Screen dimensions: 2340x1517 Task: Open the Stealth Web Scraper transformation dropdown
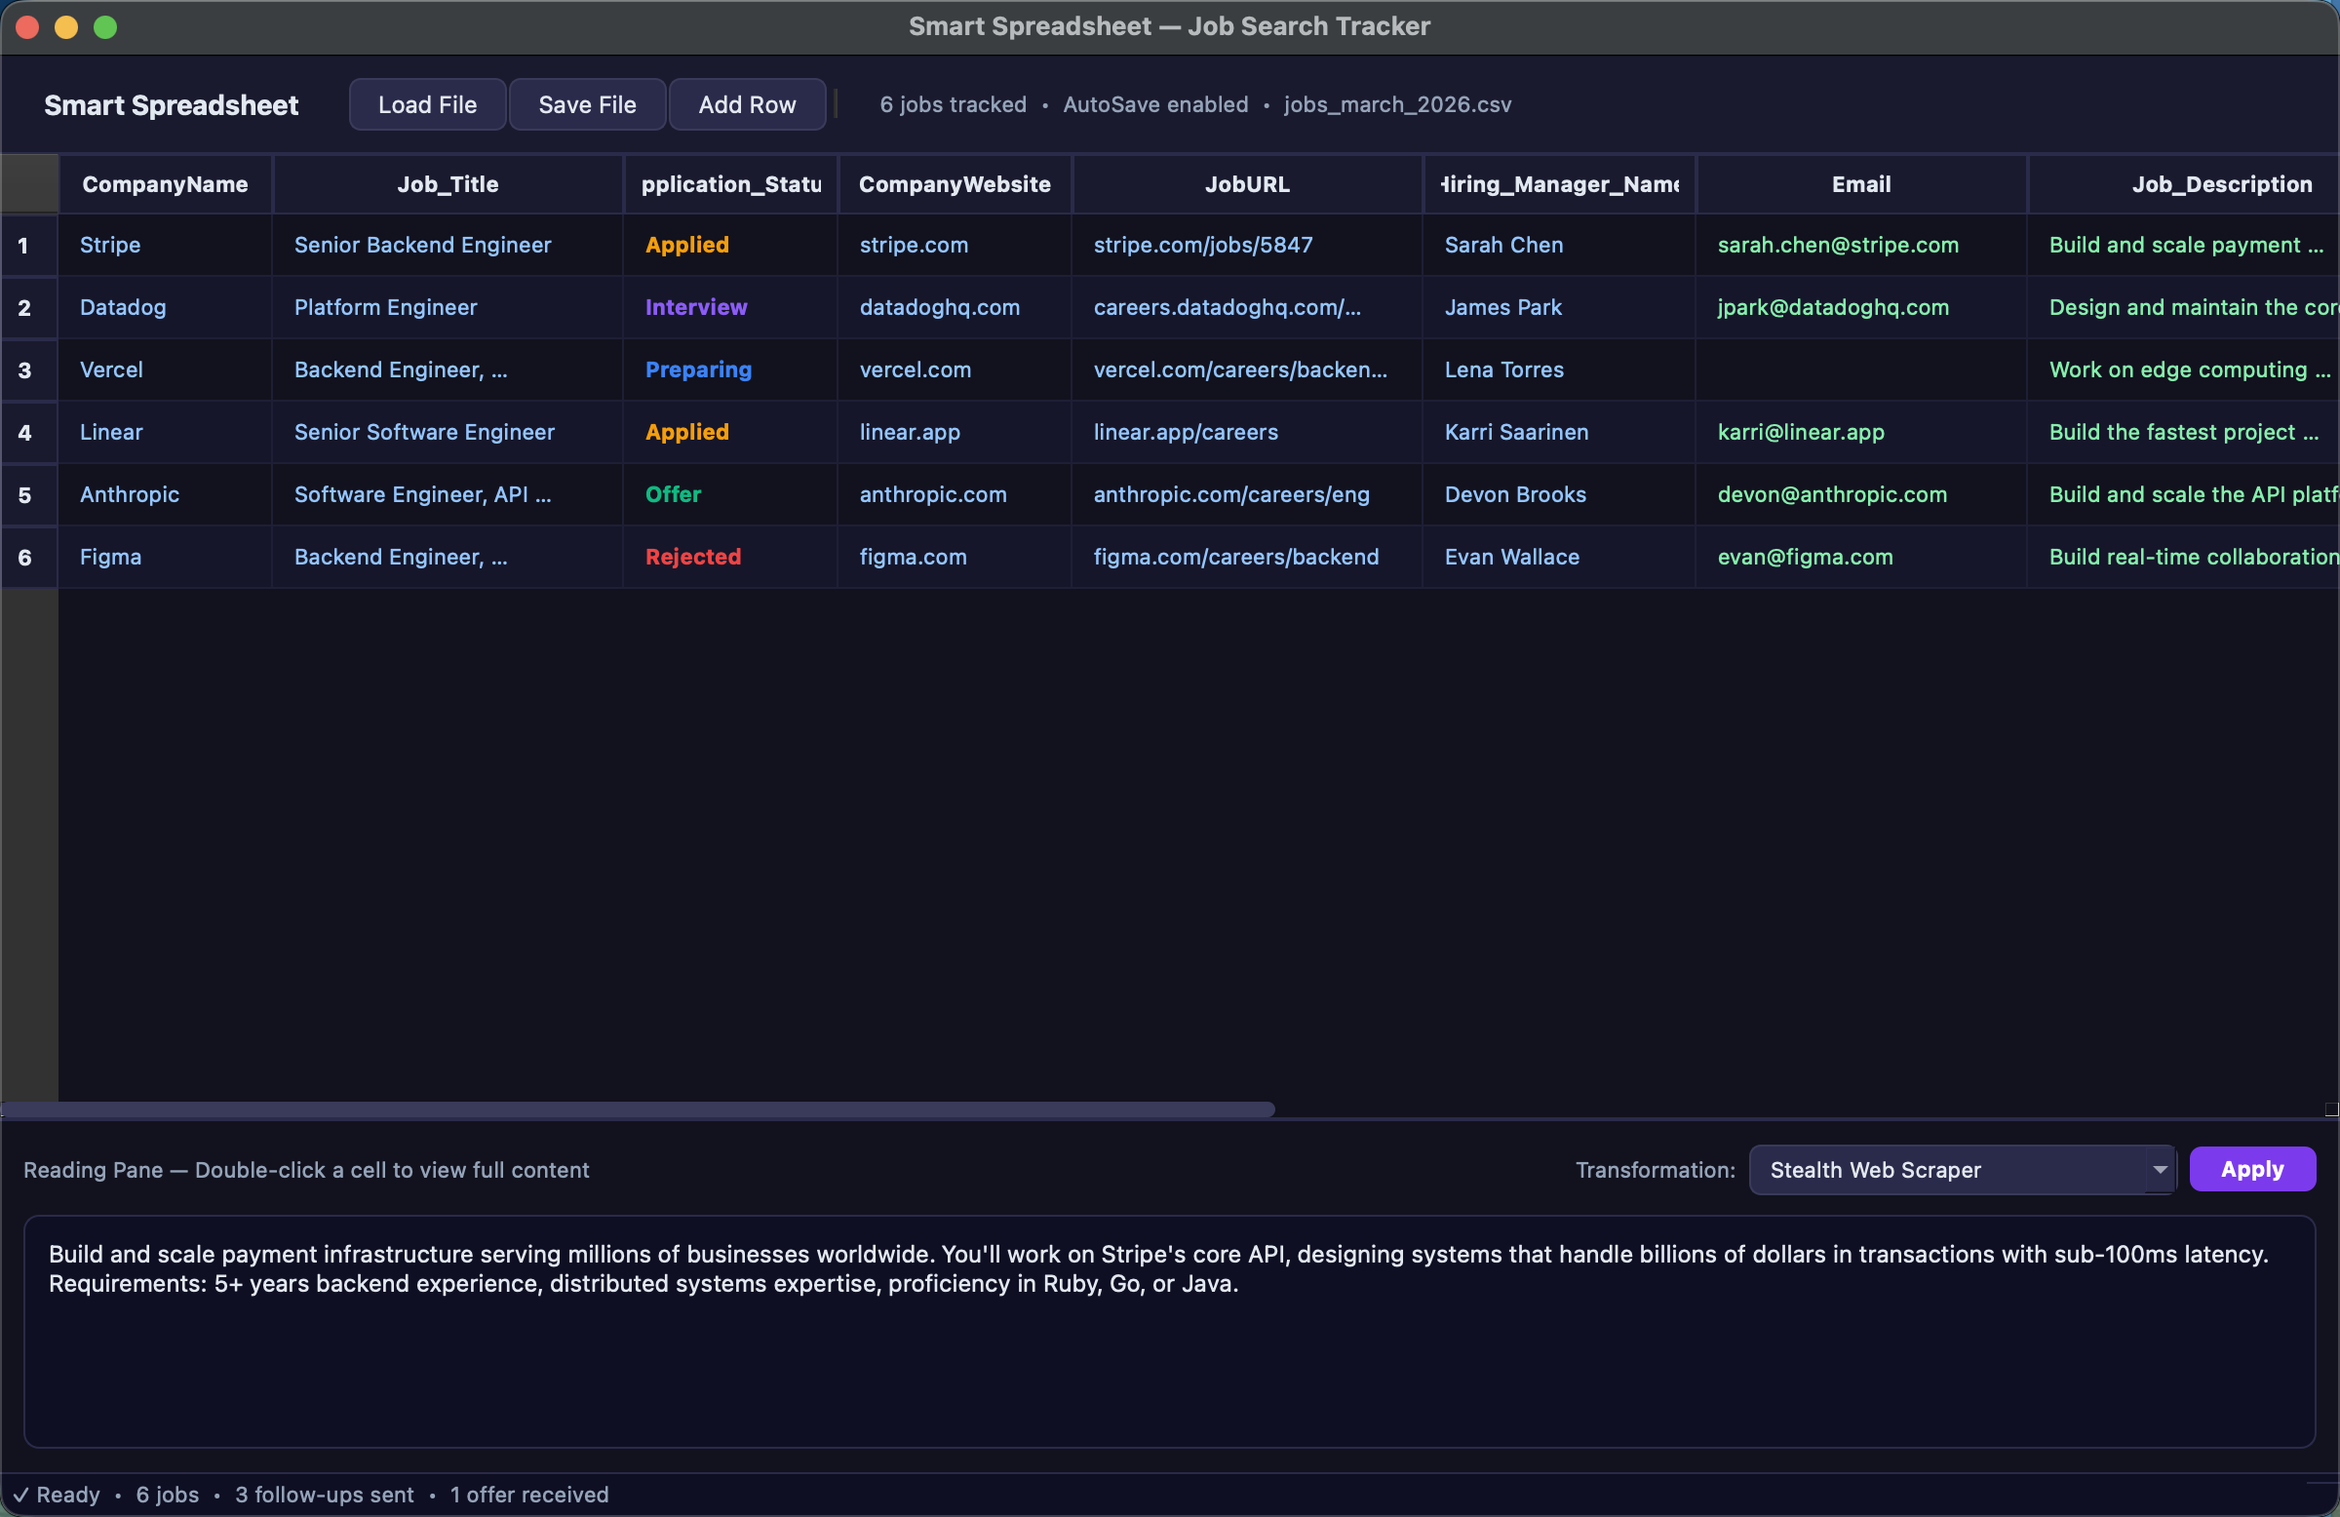click(x=1961, y=1169)
